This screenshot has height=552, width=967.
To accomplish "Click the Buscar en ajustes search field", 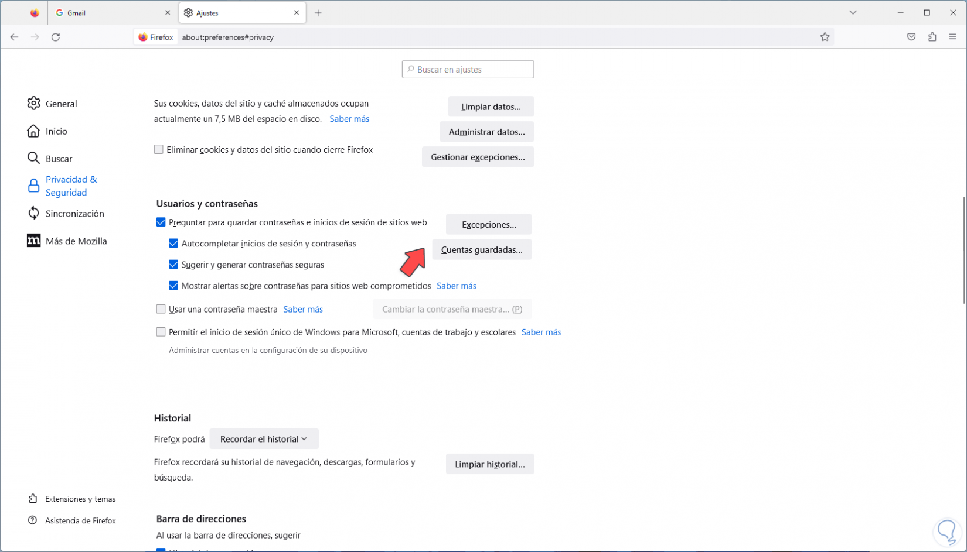I will [468, 70].
